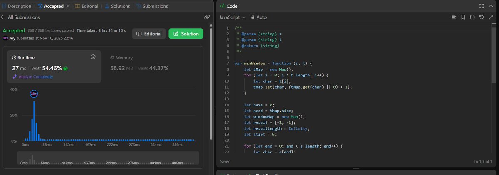Click the Time taken: 3 hrs 34 m 18 s text
499x175 pixels.
coord(102,31)
